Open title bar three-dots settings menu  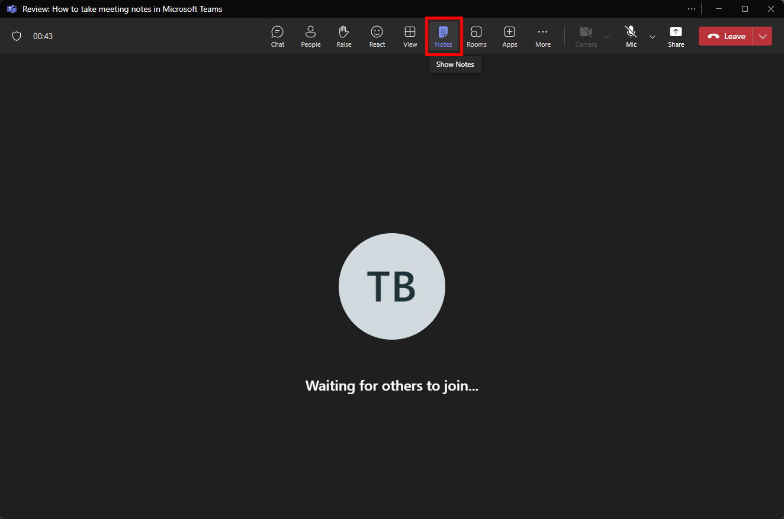point(692,9)
